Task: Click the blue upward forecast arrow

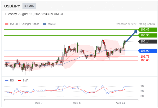Action: pos(131,36)
